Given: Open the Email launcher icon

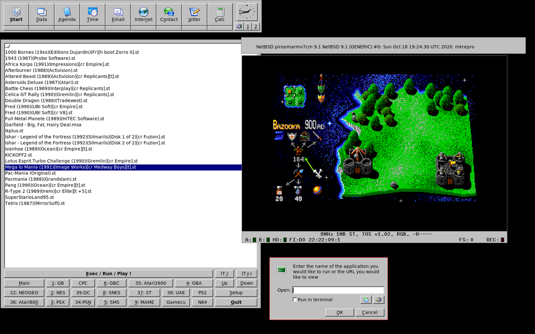Looking at the screenshot, I should (118, 15).
